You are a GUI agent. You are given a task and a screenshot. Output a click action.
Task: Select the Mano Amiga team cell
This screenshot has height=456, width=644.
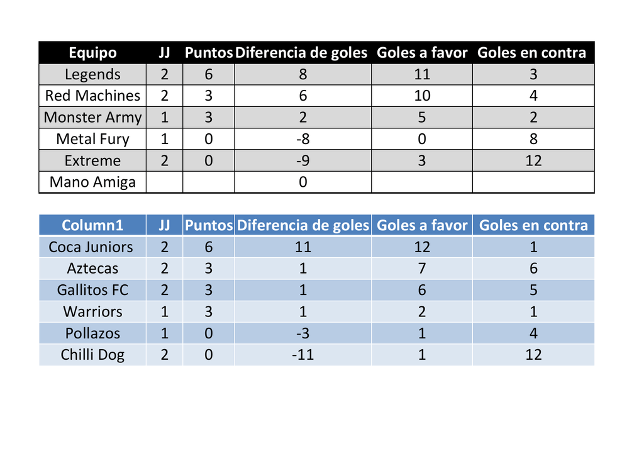tap(92, 182)
